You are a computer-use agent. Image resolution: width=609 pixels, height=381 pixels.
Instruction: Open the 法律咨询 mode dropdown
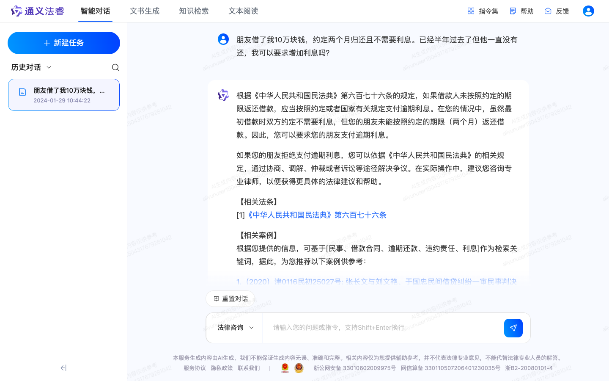(x=234, y=328)
